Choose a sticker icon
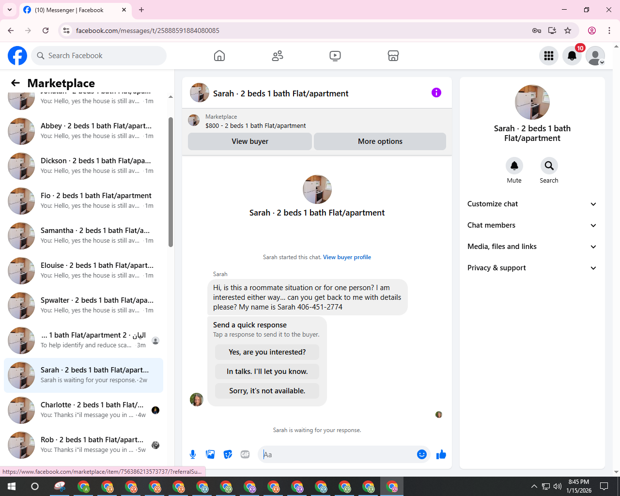Viewport: 620px width, 496px height. coord(228,454)
